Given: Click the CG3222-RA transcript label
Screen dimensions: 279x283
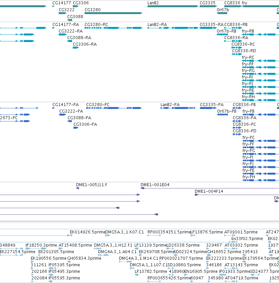Looking at the screenshot, I should coord(70,31).
